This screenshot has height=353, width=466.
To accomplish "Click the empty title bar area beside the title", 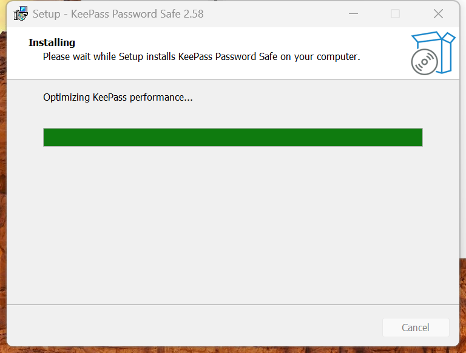I will 273,13.
